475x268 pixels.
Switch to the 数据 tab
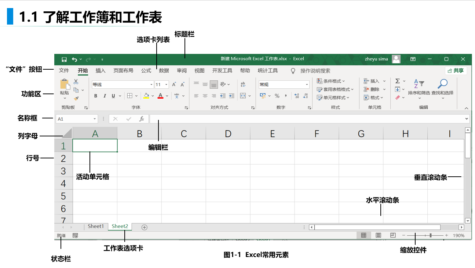(164, 71)
